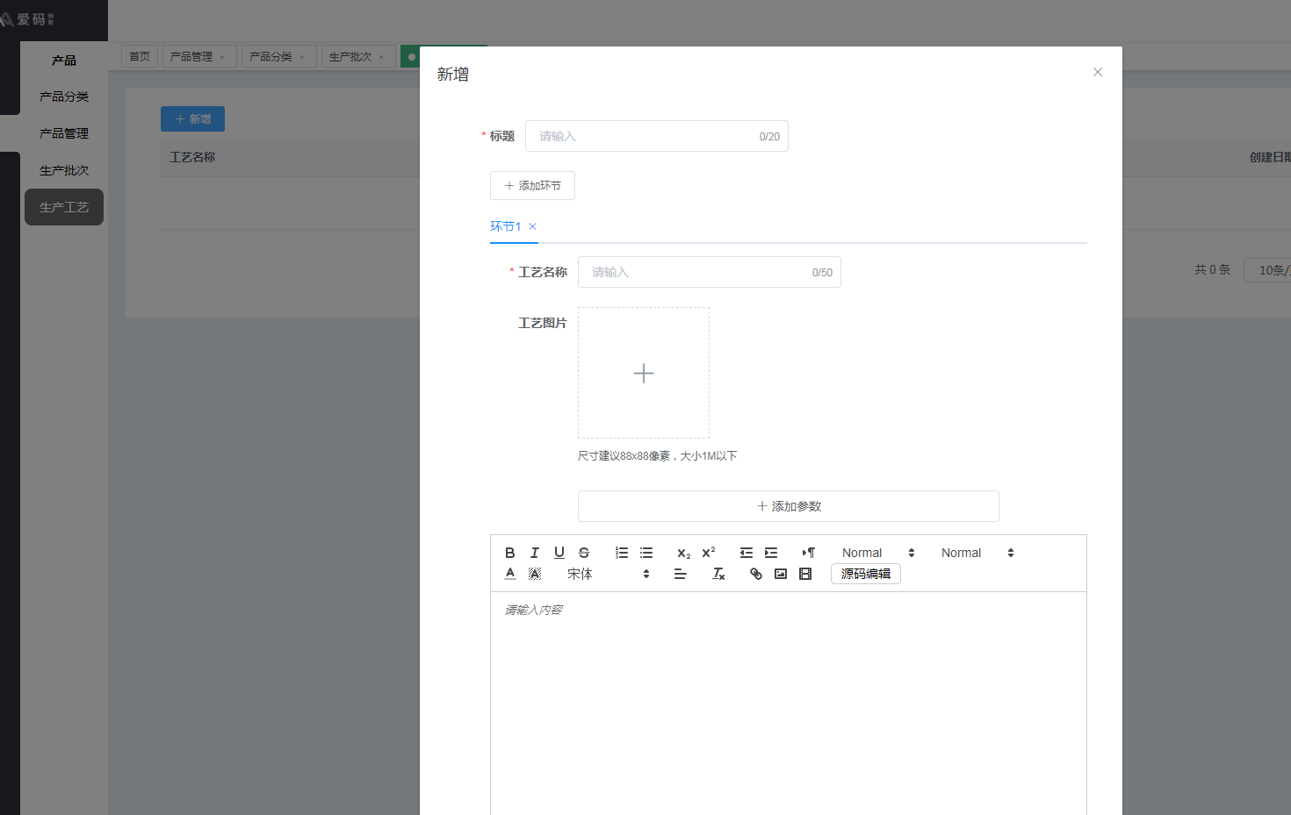Screen dimensions: 1291x815
Task: Insert a bulleted list
Action: point(646,553)
